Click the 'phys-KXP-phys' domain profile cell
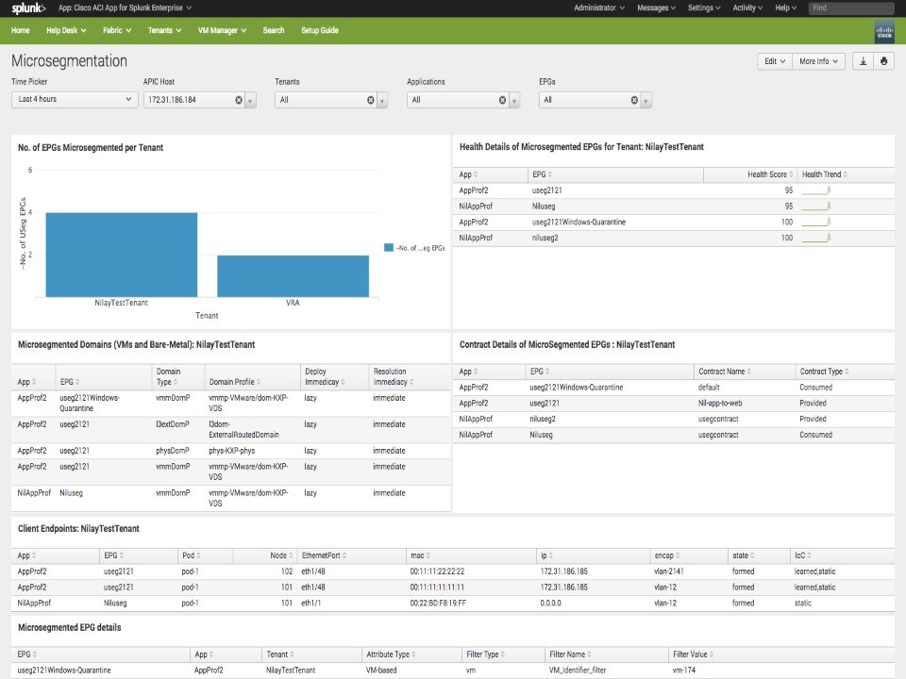The image size is (906, 679). tap(232, 451)
